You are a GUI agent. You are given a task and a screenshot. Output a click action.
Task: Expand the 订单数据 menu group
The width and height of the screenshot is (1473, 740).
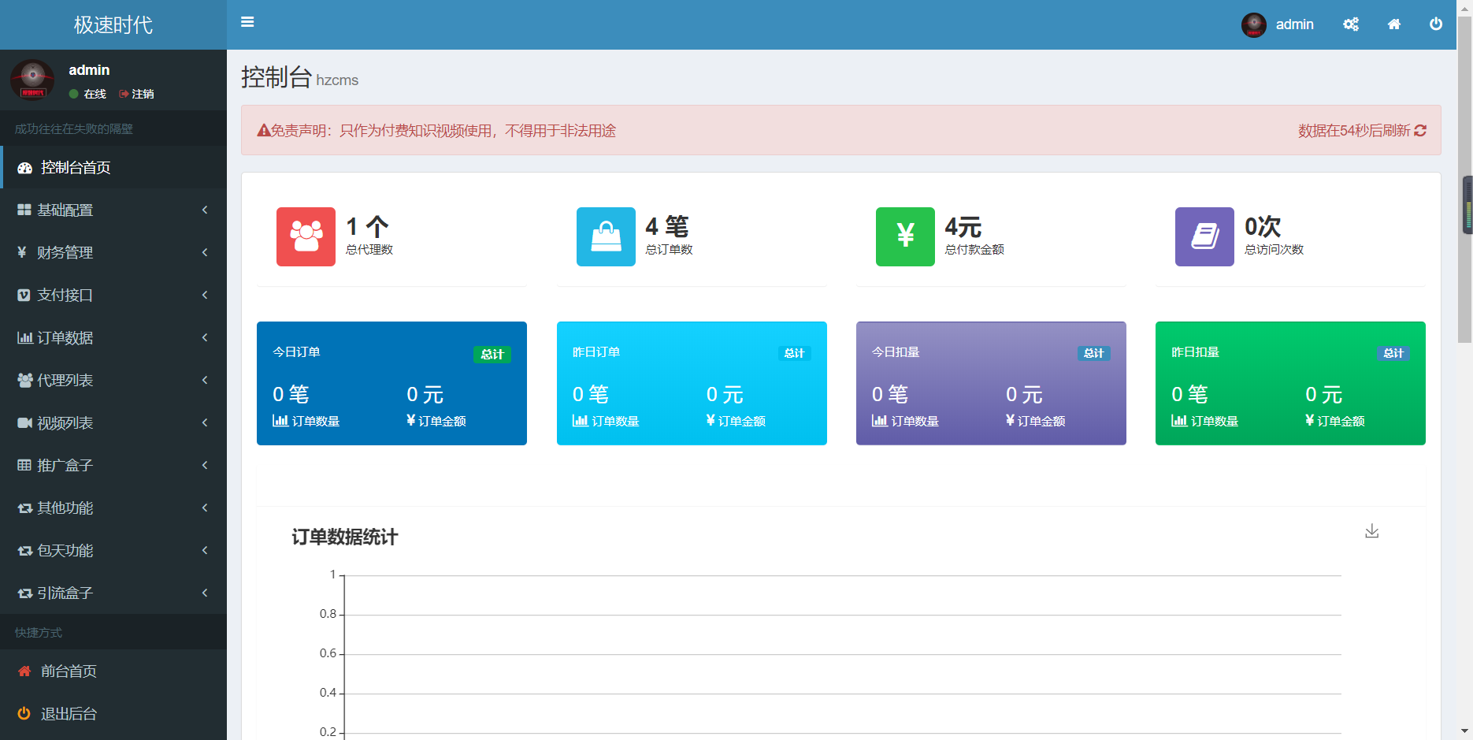[x=65, y=337]
